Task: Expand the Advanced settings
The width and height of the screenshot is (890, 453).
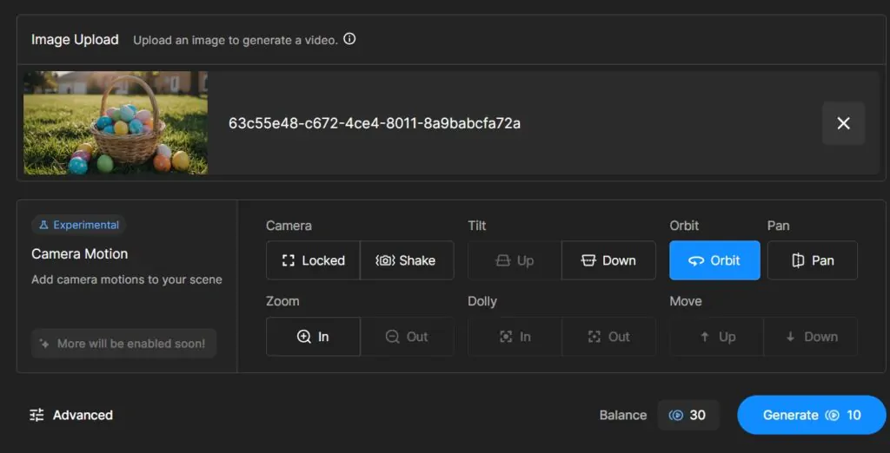Action: pos(71,415)
